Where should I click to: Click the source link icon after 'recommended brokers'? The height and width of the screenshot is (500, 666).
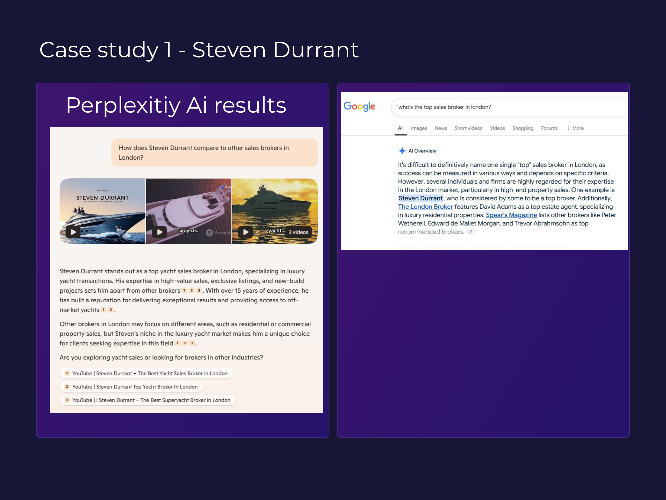coord(471,232)
